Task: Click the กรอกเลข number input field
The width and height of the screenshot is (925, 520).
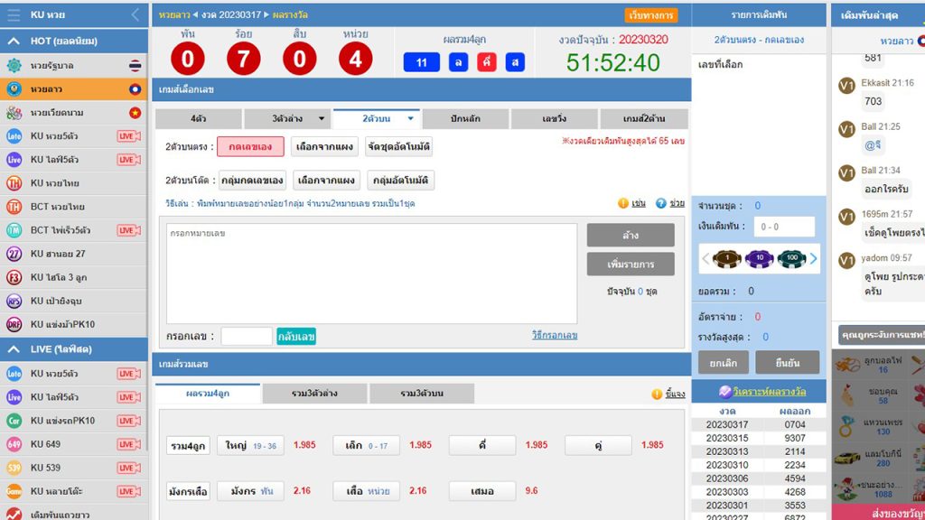Action: (246, 336)
